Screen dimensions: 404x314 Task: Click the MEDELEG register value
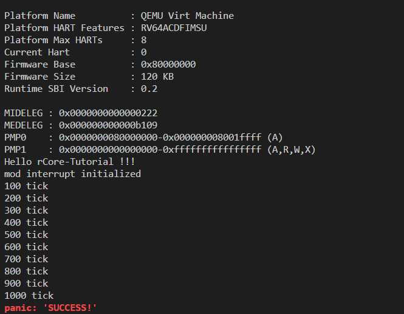point(109,125)
